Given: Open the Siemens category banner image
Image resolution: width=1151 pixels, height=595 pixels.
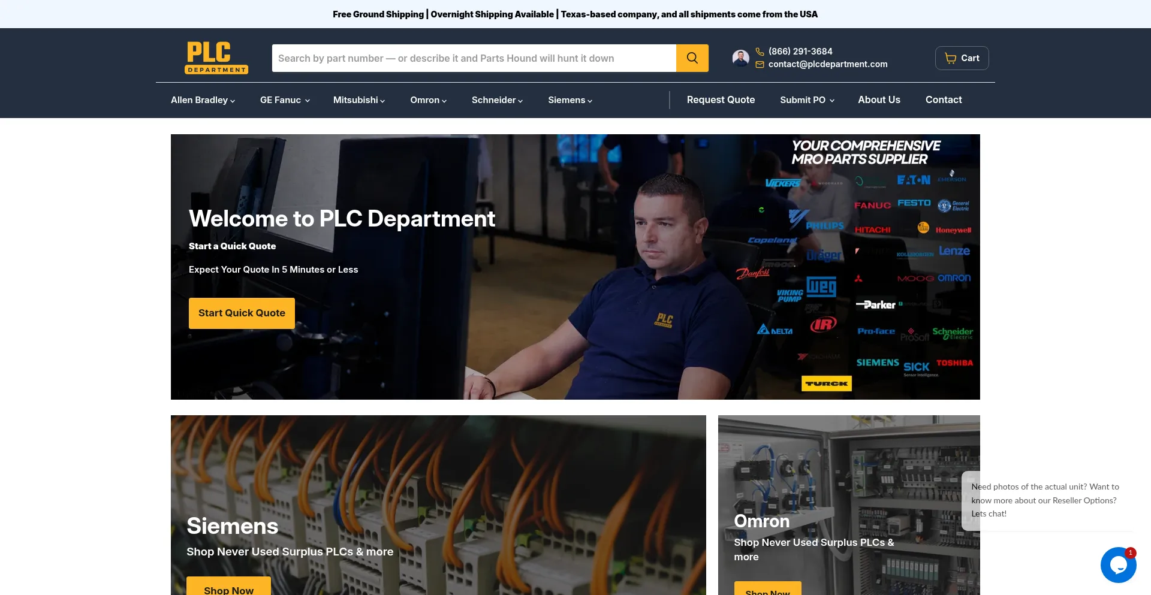Looking at the screenshot, I should point(438,505).
